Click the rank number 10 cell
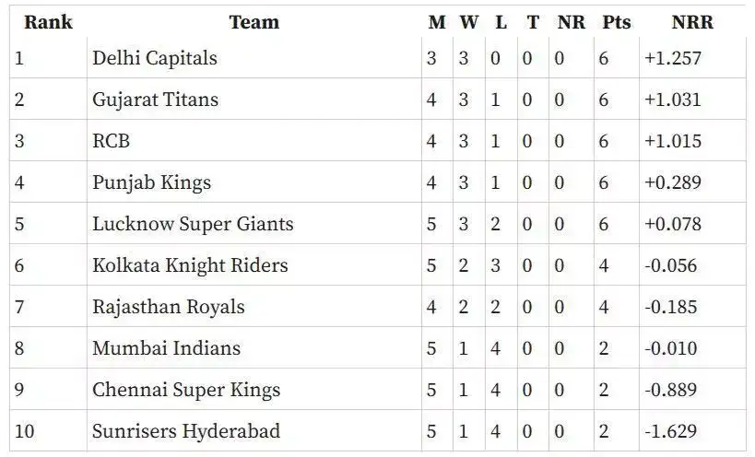The image size is (755, 457). 24,431
